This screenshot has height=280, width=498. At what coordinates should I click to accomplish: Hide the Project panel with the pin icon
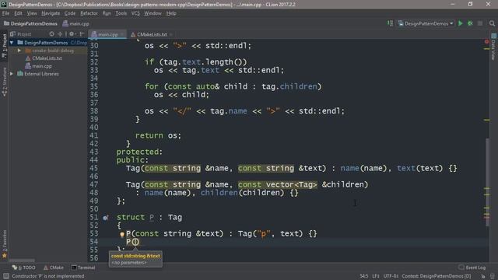82,34
